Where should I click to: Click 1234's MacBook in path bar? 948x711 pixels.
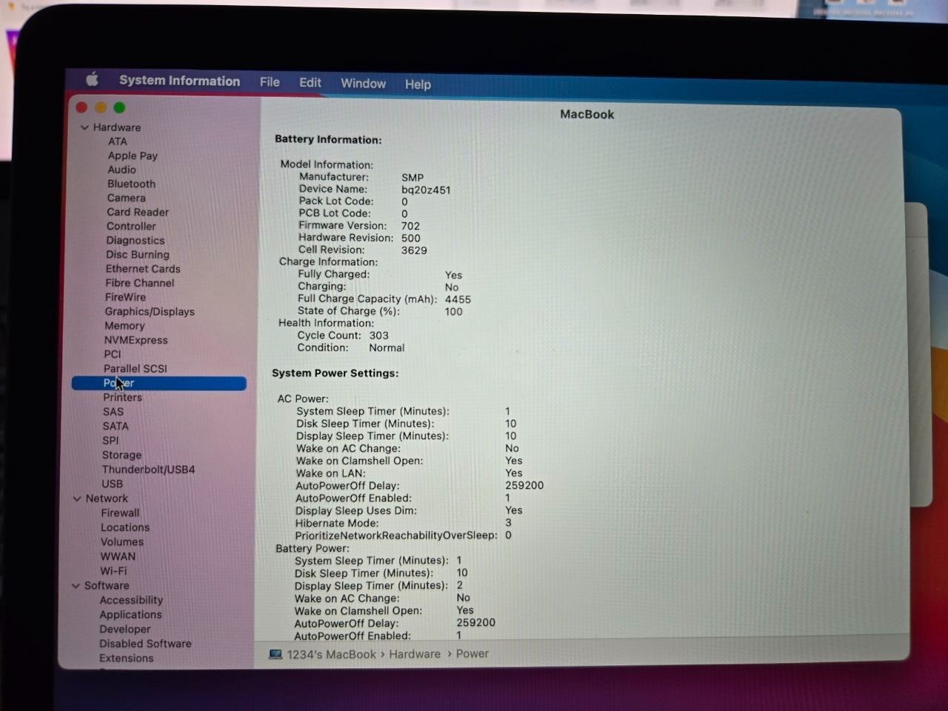point(331,654)
